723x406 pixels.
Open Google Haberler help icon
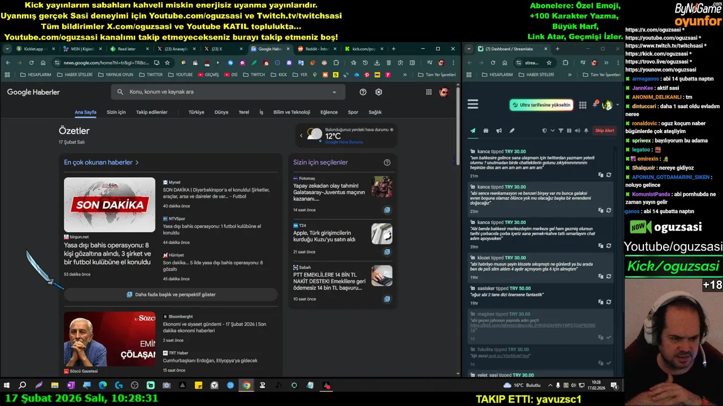pyautogui.click(x=363, y=92)
